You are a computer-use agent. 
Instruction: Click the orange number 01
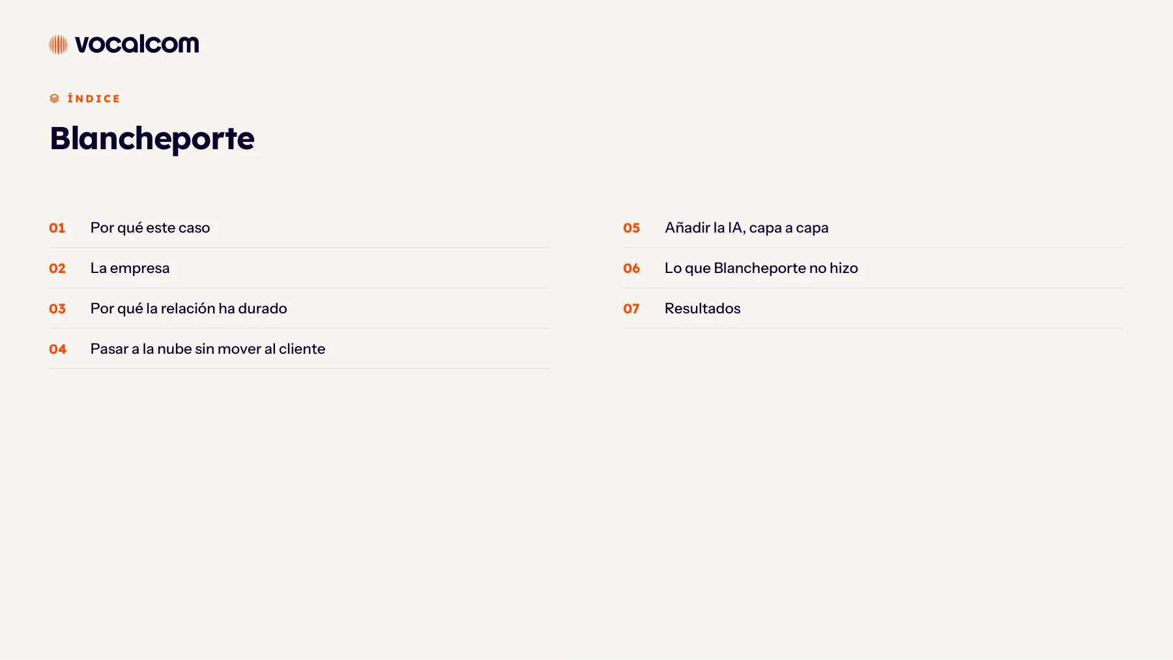[x=57, y=228]
